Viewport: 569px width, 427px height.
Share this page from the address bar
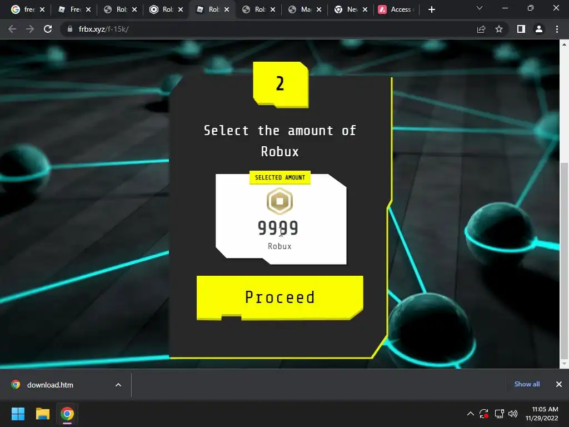(481, 29)
